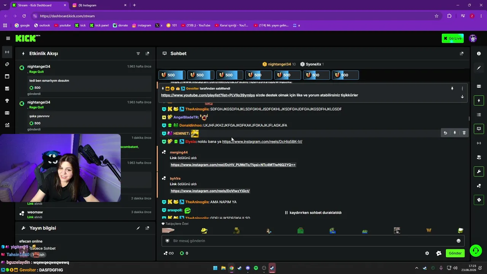Click the last 500 gift goal bar

(345, 75)
